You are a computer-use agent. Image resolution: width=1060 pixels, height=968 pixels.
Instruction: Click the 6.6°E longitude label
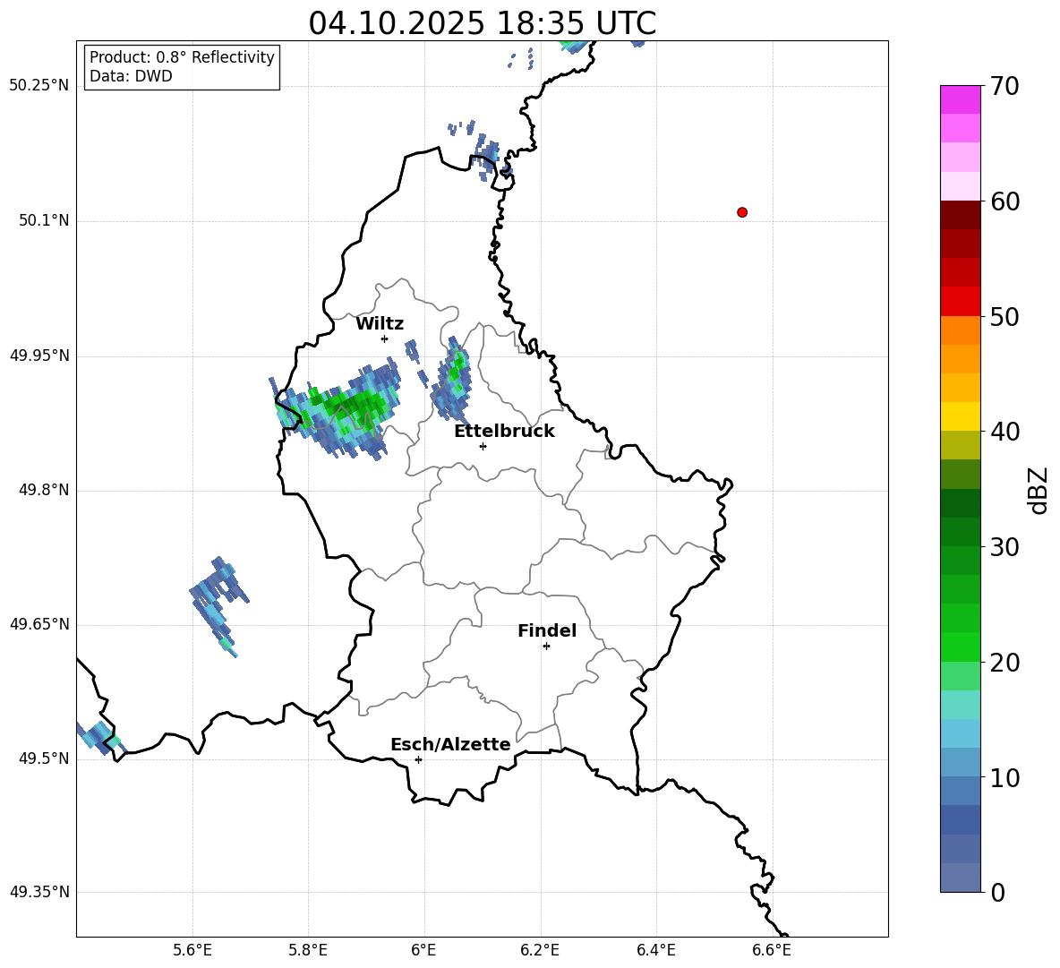[x=772, y=950]
